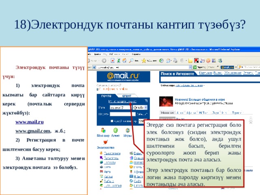The height and width of the screenshot is (195, 260).
Task: Click the Регистрация в почте link
Action: (x=122, y=101)
